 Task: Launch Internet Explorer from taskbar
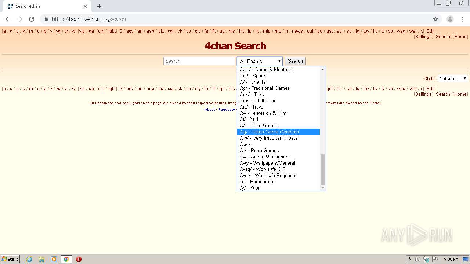[29, 259]
